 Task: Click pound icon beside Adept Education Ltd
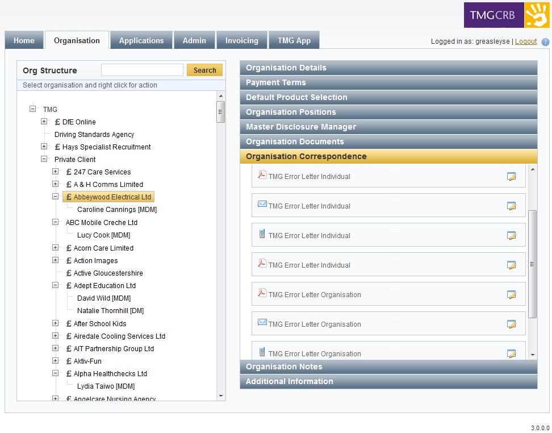69,286
